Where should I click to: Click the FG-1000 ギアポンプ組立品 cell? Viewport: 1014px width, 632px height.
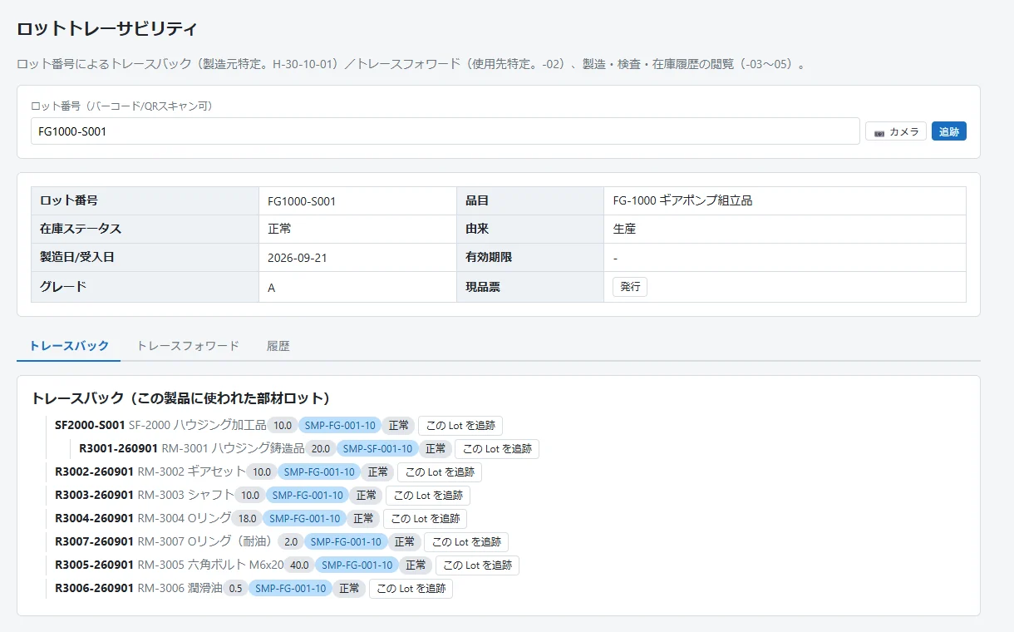785,201
